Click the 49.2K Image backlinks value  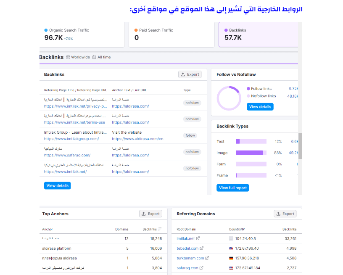click(x=293, y=153)
